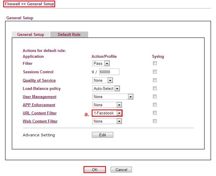Open the Load-Balance policy Auto-Select dropdown
Screen dimensions: 216x176
(106, 88)
